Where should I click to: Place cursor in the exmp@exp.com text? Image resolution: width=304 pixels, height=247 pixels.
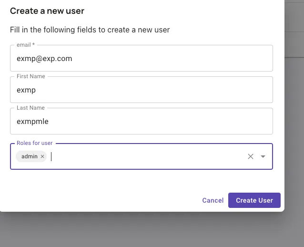tap(44, 59)
